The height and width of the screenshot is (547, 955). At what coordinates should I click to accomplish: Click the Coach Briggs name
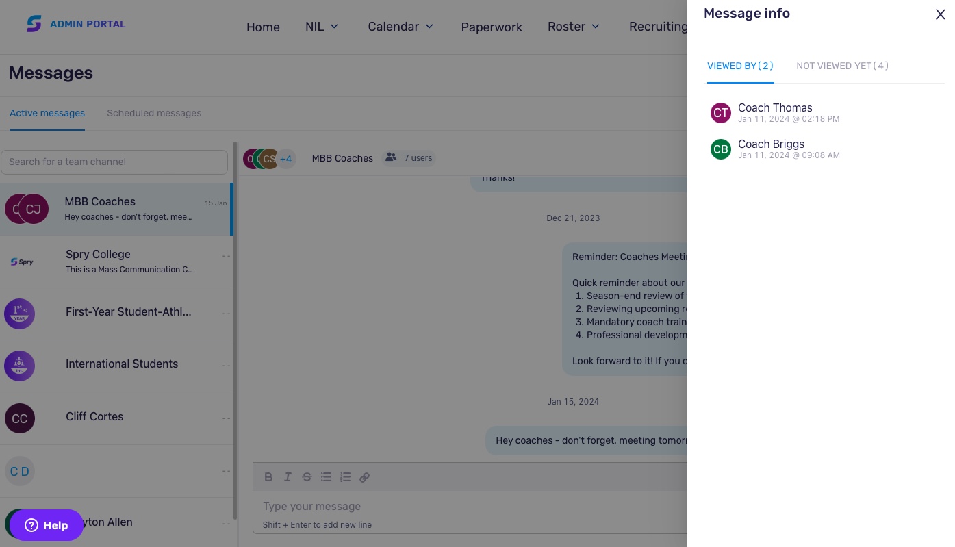[771, 144]
